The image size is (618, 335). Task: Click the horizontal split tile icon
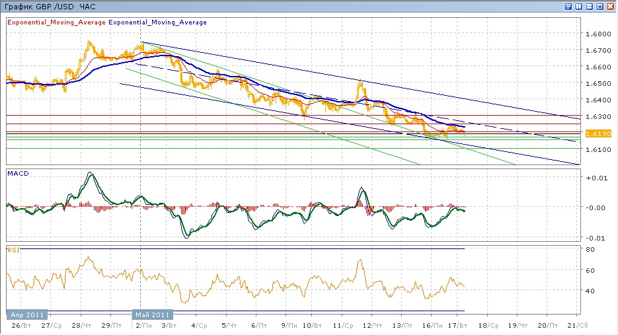[x=589, y=6]
